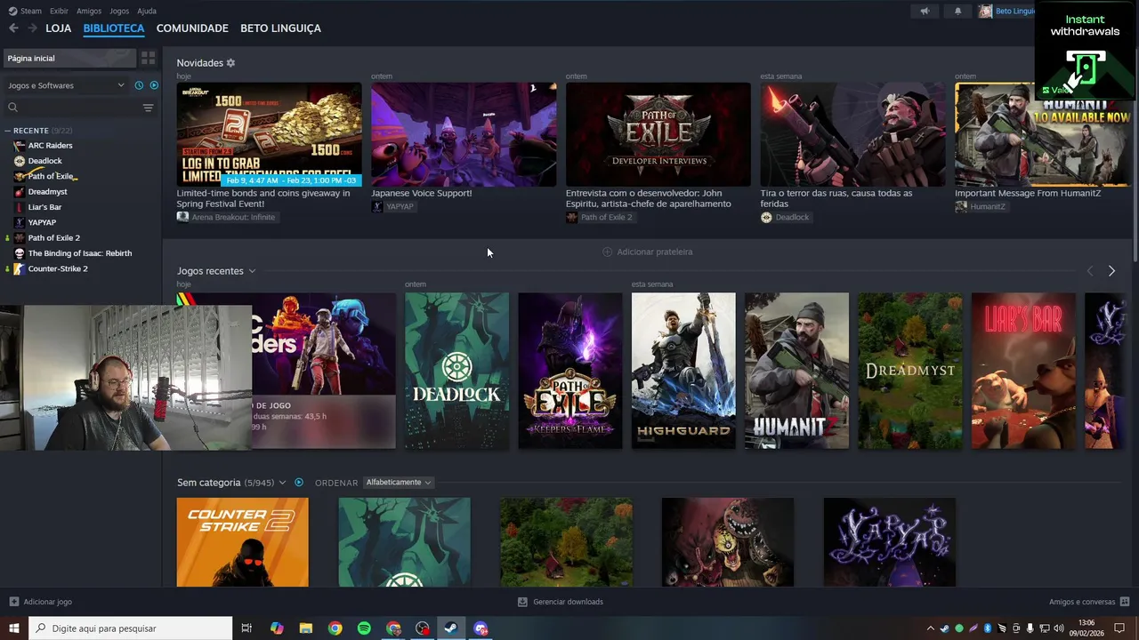This screenshot has height=640, width=1139.
Task: Open Novidades settings gear icon
Action: (x=230, y=63)
